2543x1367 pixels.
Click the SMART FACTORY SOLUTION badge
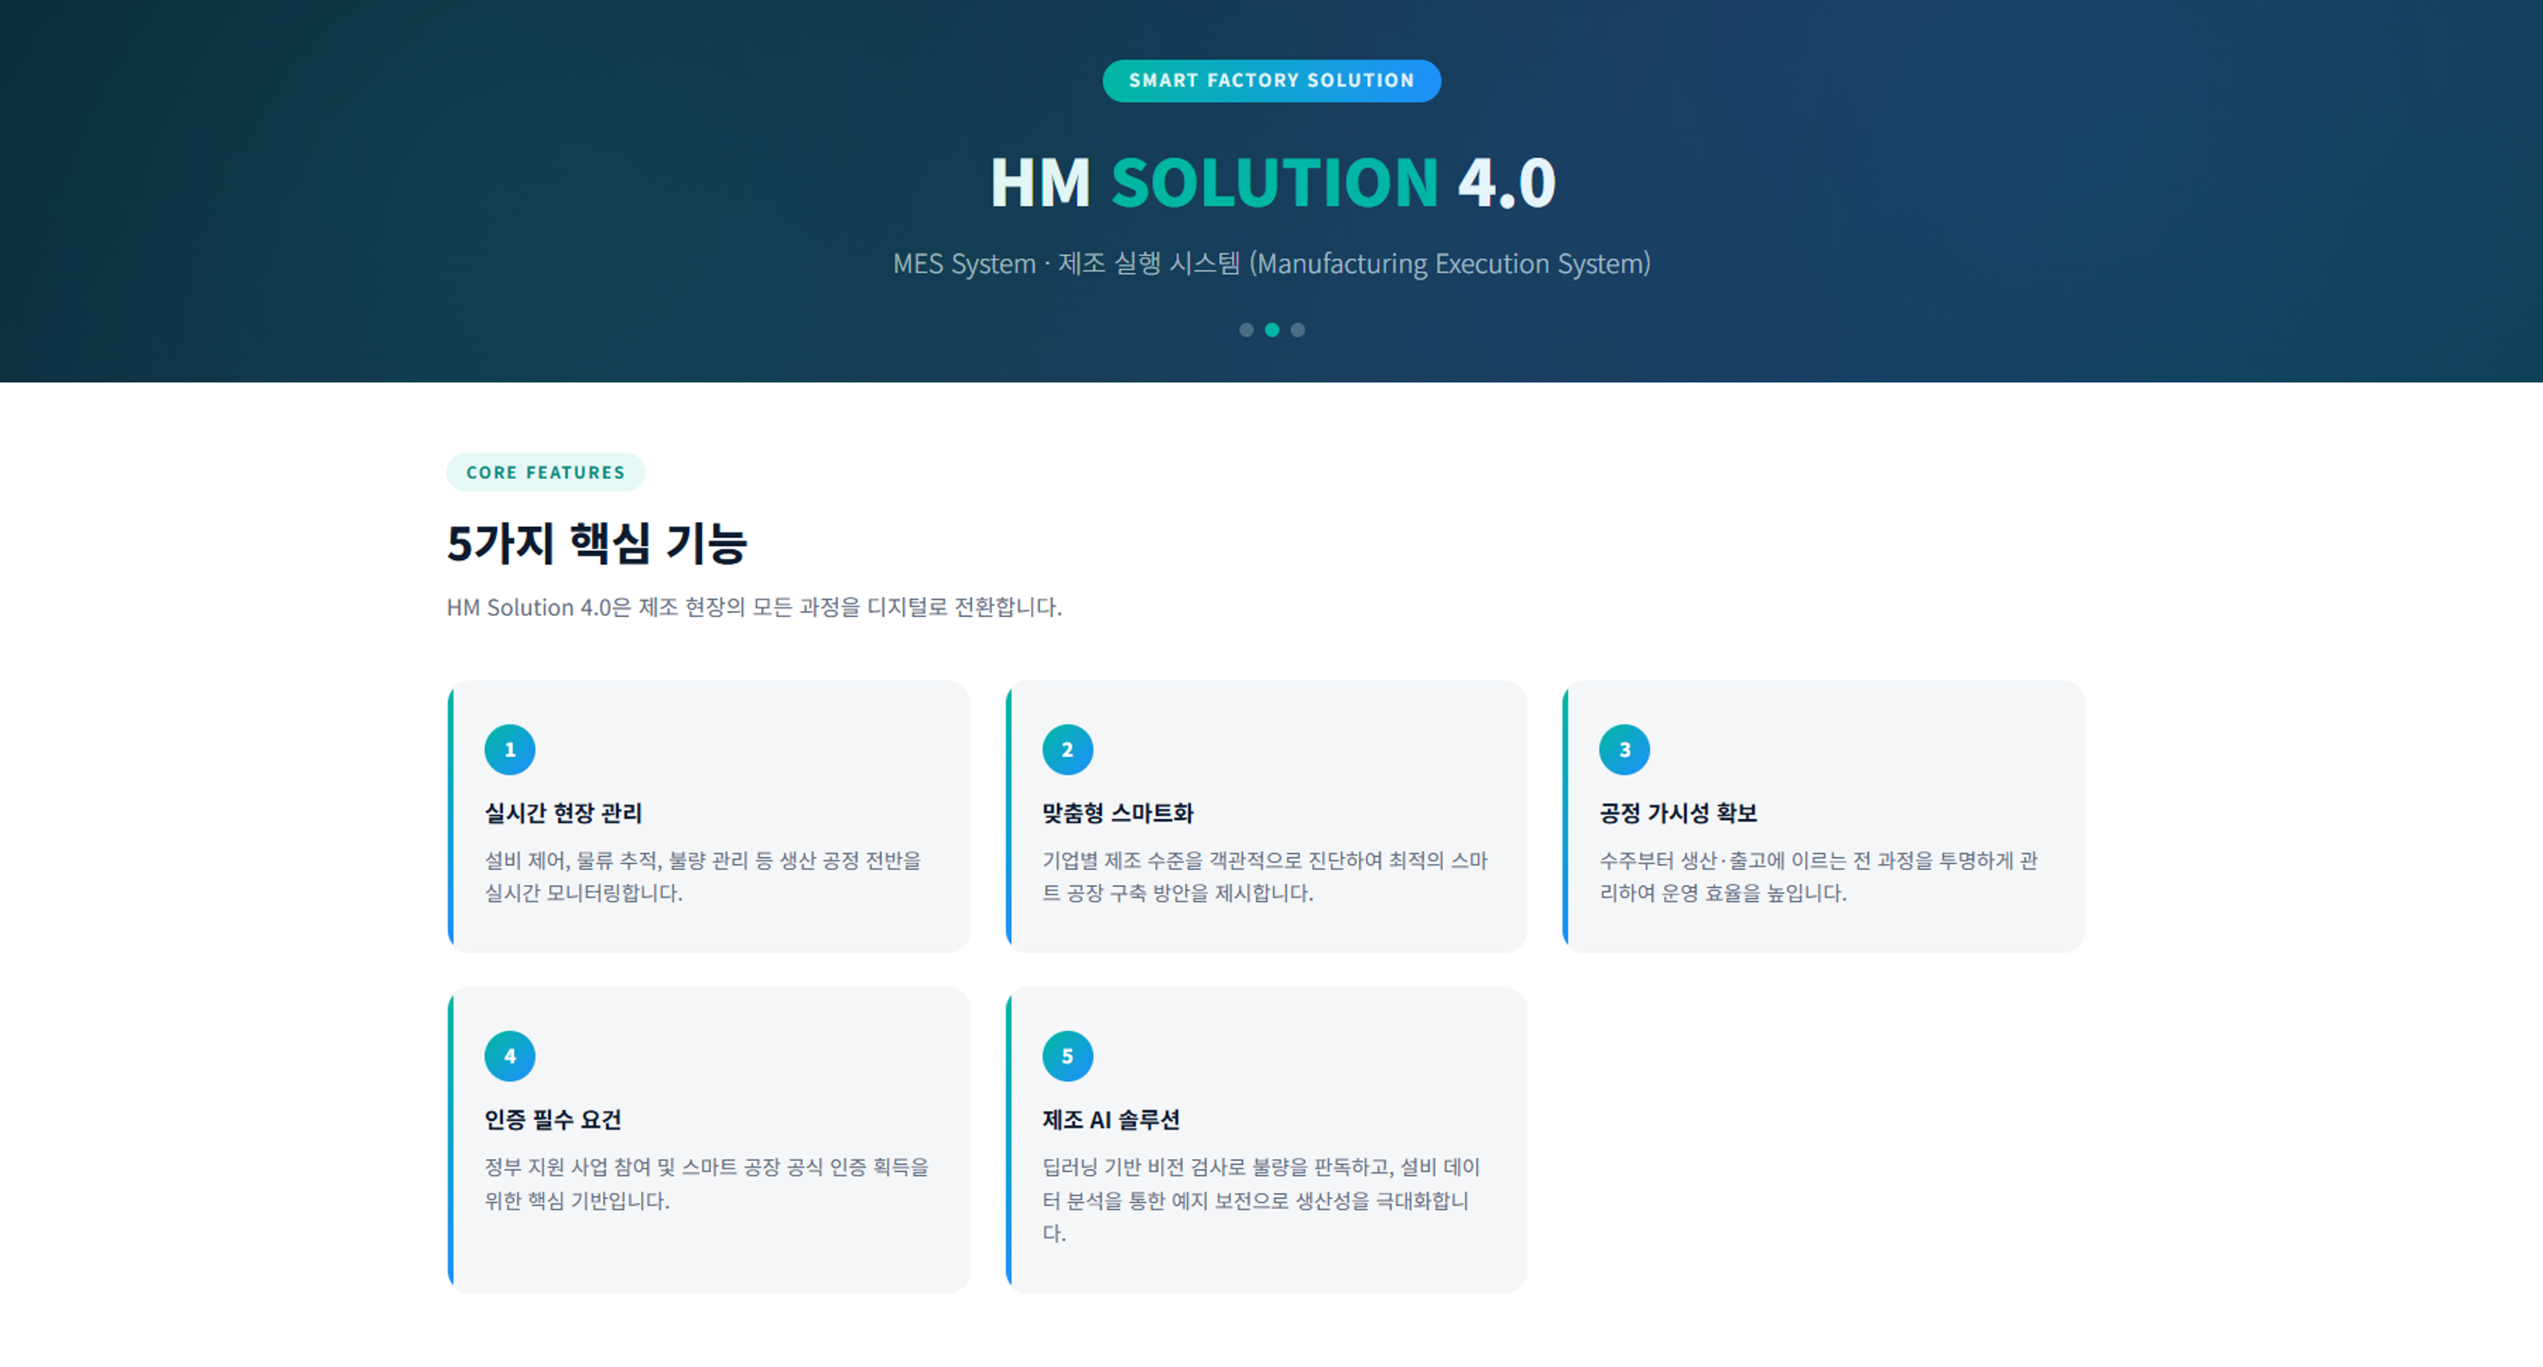pyautogui.click(x=1270, y=81)
